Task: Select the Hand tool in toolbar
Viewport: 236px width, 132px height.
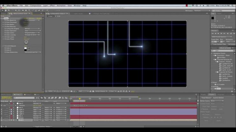Action: pyautogui.click(x=6, y=10)
